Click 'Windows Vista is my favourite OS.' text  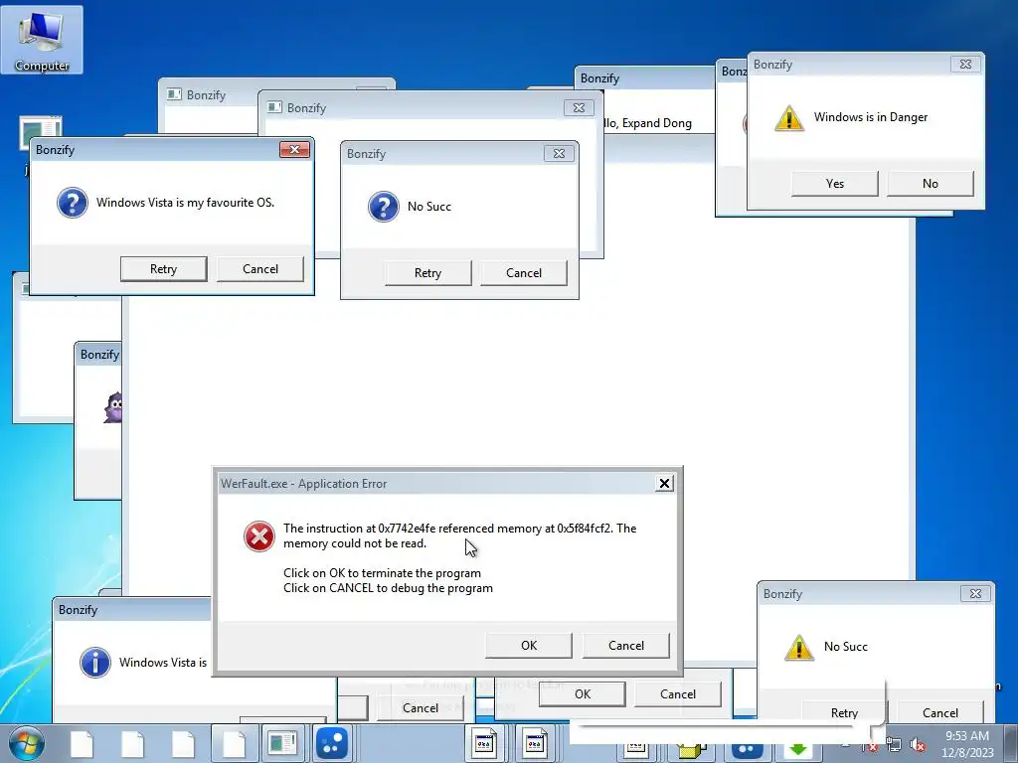coord(186,203)
